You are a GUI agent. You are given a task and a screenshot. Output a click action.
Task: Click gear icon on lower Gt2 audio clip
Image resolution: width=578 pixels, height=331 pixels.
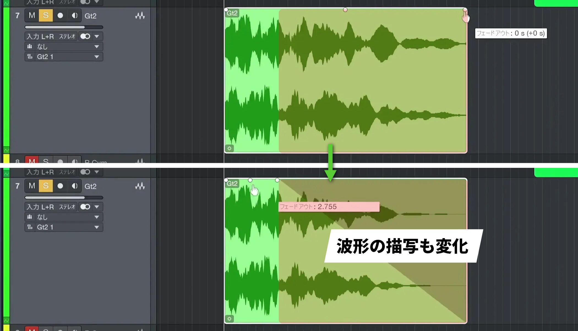pyautogui.click(x=229, y=319)
